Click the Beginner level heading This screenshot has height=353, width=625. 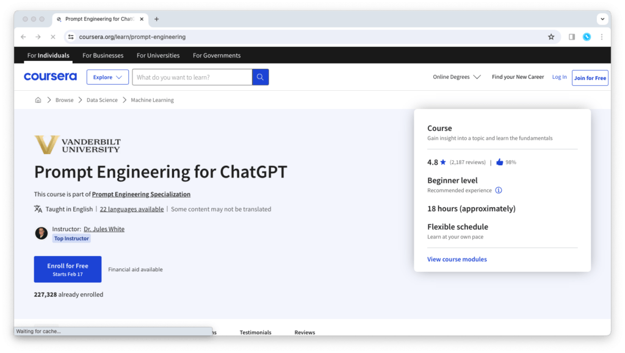coord(452,180)
